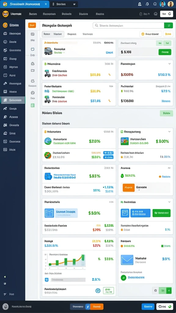Click the blue envelope mail icon
176x313 pixels.
point(127,260)
